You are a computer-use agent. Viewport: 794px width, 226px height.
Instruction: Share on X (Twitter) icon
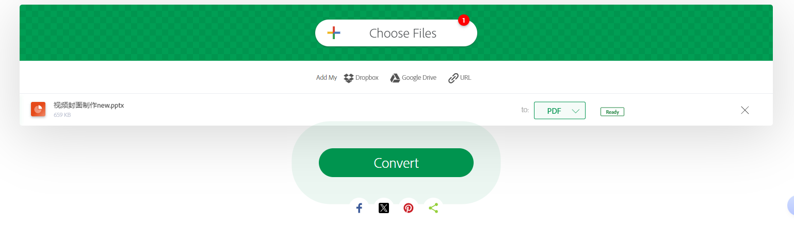coord(384,208)
